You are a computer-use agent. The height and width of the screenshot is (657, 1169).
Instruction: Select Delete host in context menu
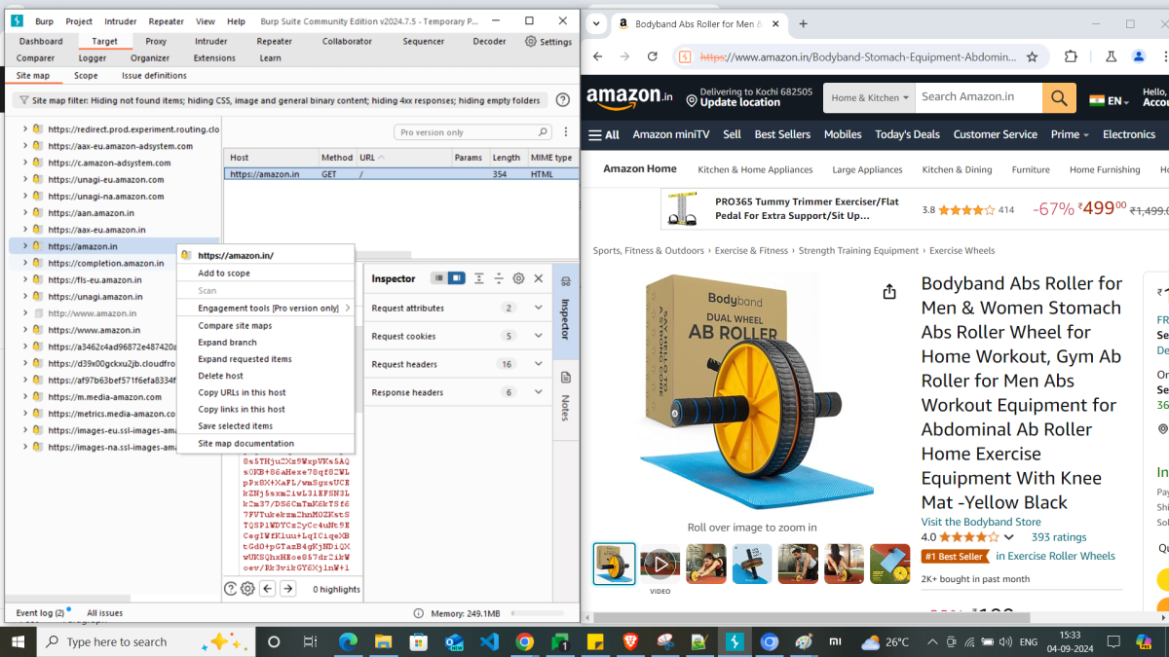[x=265, y=376]
